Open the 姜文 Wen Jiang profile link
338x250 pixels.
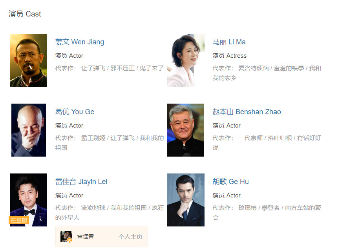(80, 42)
